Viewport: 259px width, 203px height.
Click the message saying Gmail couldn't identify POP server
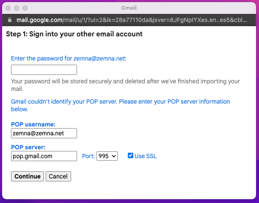click(121, 105)
